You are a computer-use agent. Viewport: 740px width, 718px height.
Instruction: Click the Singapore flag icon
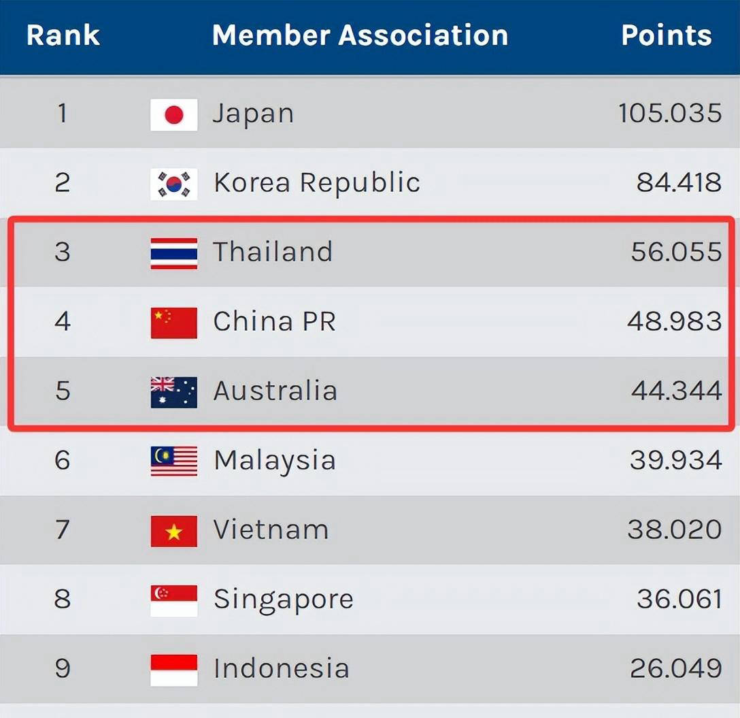[x=173, y=600]
